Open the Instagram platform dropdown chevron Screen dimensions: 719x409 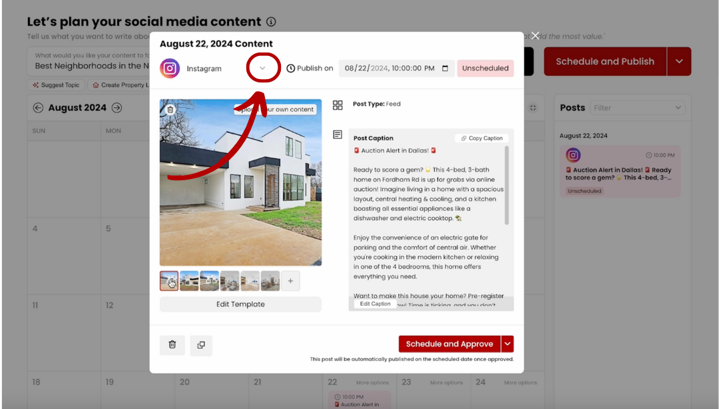pos(262,68)
